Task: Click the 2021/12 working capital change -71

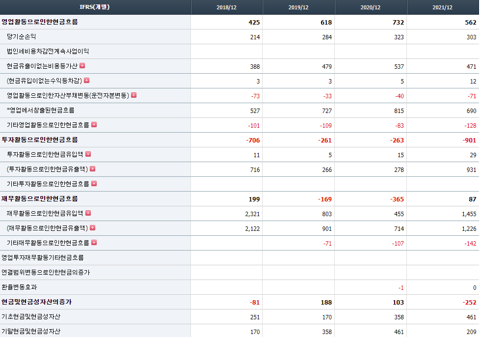Action: (472, 96)
